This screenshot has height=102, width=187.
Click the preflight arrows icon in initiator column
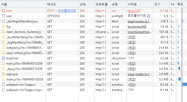point(149,16)
